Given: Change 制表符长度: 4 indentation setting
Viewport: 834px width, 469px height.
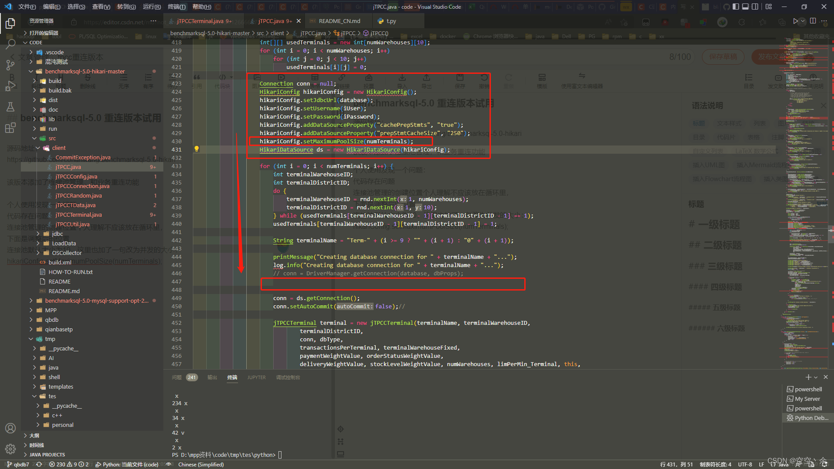Looking at the screenshot, I should pyautogui.click(x=715, y=464).
